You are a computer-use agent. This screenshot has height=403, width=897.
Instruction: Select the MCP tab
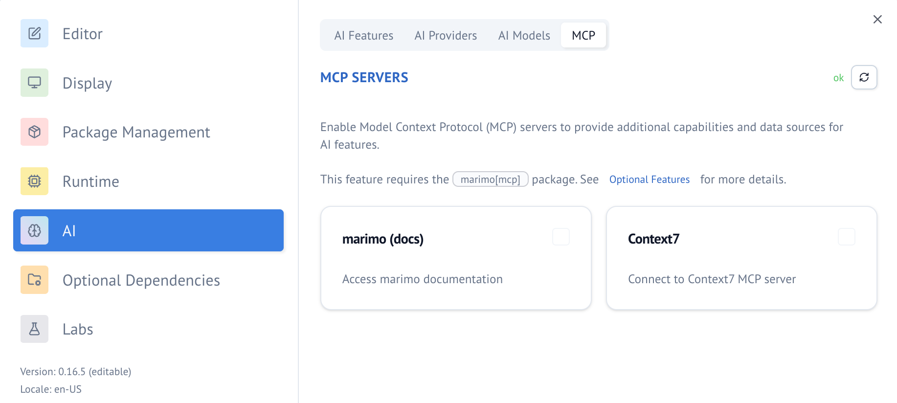pos(583,36)
